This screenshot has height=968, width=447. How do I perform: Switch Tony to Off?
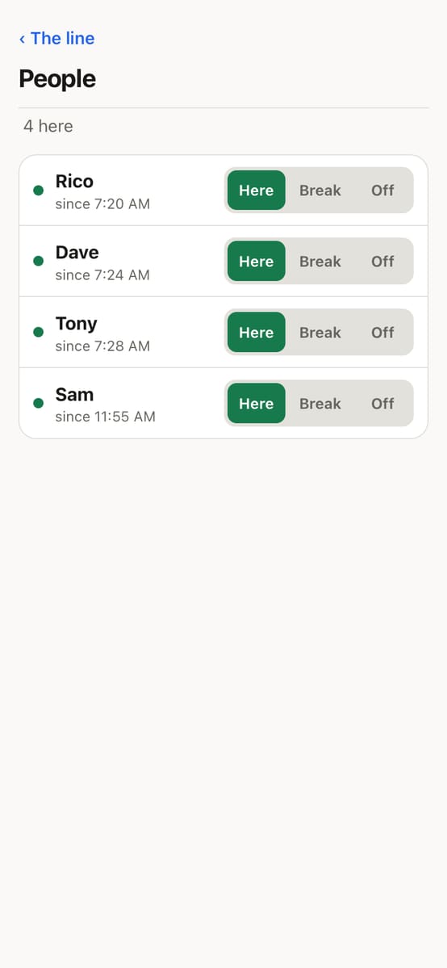[x=382, y=332]
